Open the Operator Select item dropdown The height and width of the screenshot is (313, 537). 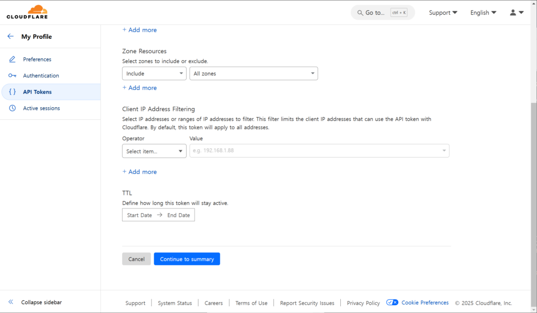tap(154, 151)
